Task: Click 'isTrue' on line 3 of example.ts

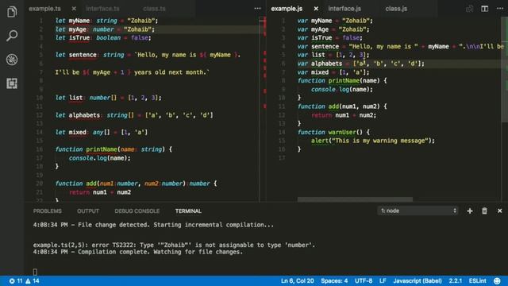Action: click(79, 37)
